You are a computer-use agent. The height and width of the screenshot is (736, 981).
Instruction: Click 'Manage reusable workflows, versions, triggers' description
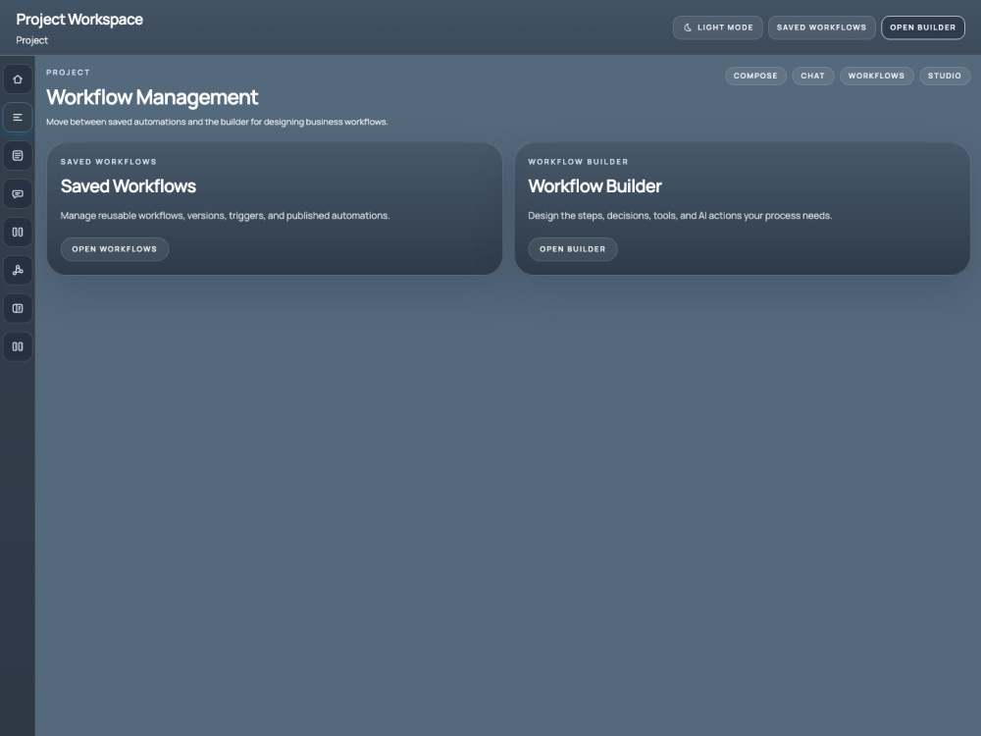[226, 215]
